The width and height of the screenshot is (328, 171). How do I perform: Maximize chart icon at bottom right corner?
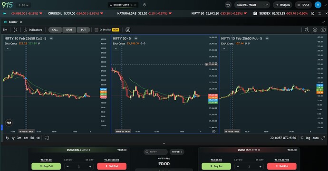(x=323, y=138)
